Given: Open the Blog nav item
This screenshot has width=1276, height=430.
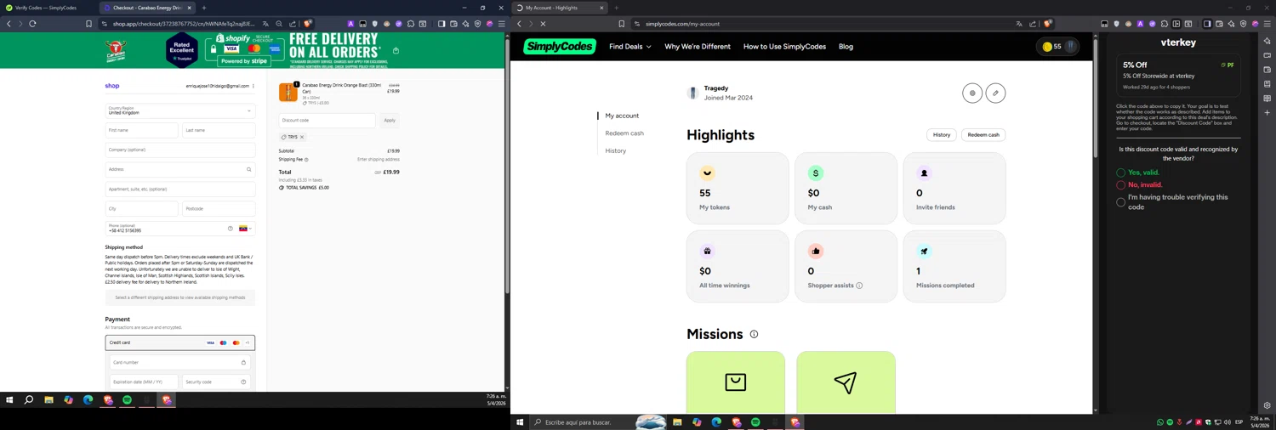Looking at the screenshot, I should click(846, 47).
